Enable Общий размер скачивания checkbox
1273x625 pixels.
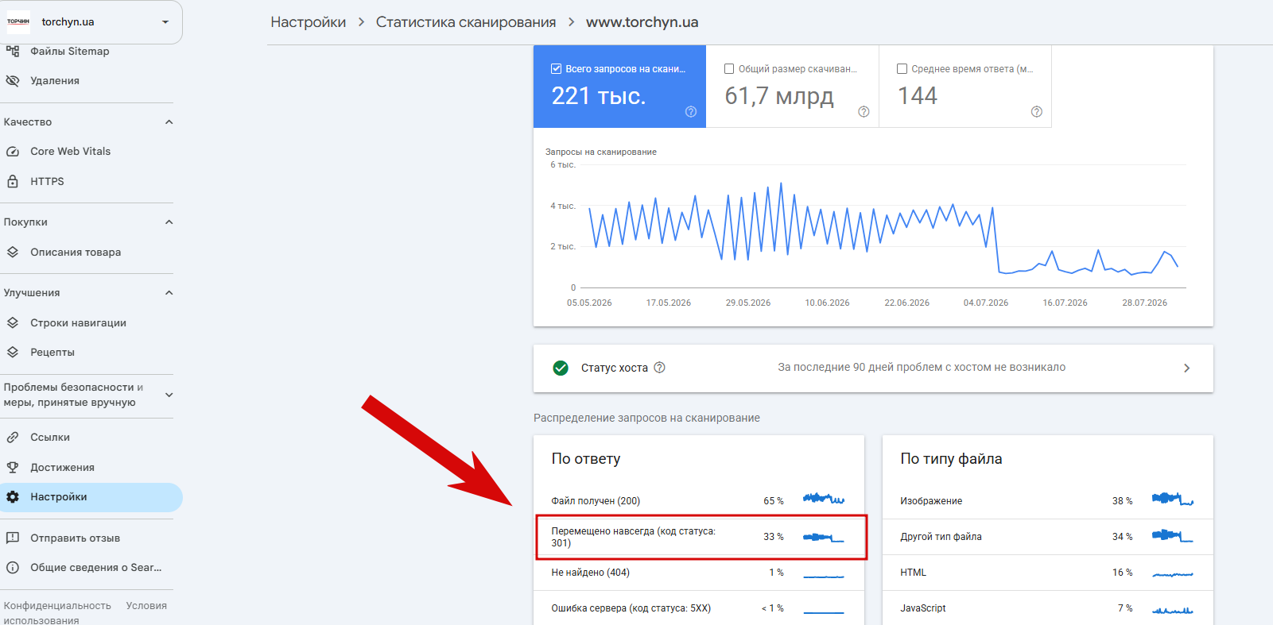[729, 69]
